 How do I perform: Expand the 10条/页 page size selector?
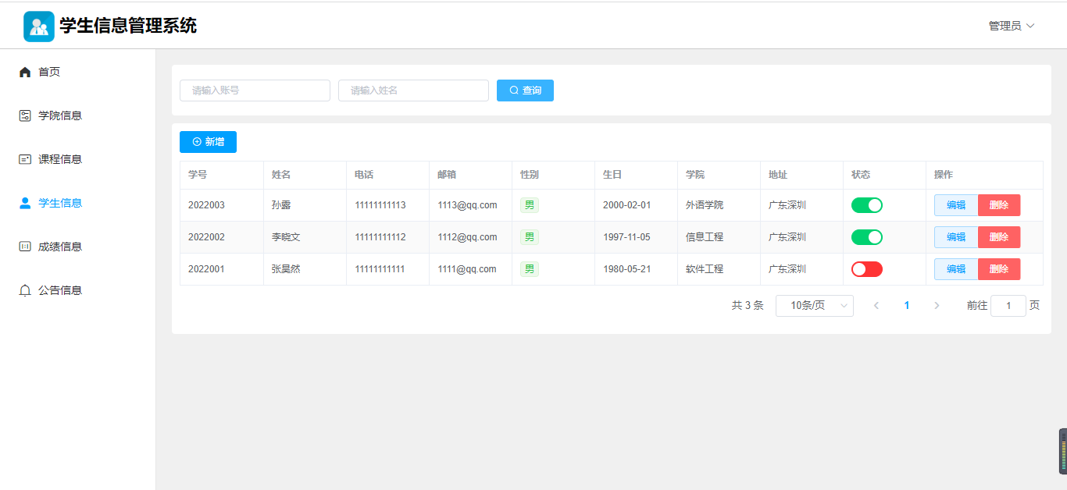(814, 306)
